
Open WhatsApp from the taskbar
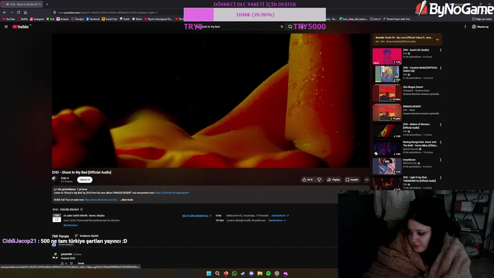click(234, 273)
